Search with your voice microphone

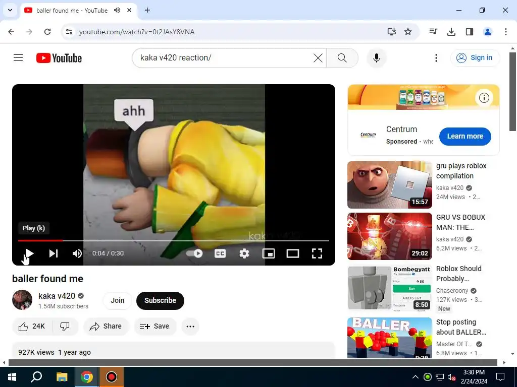[377, 58]
